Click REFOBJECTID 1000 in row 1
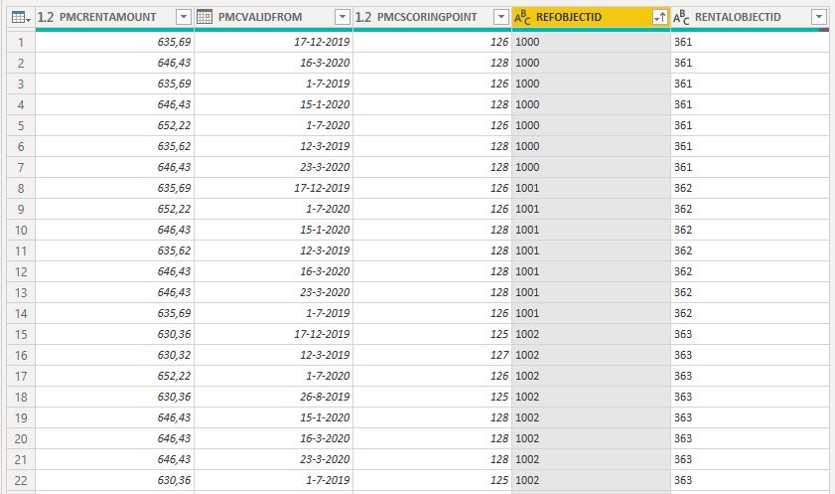 [x=527, y=42]
